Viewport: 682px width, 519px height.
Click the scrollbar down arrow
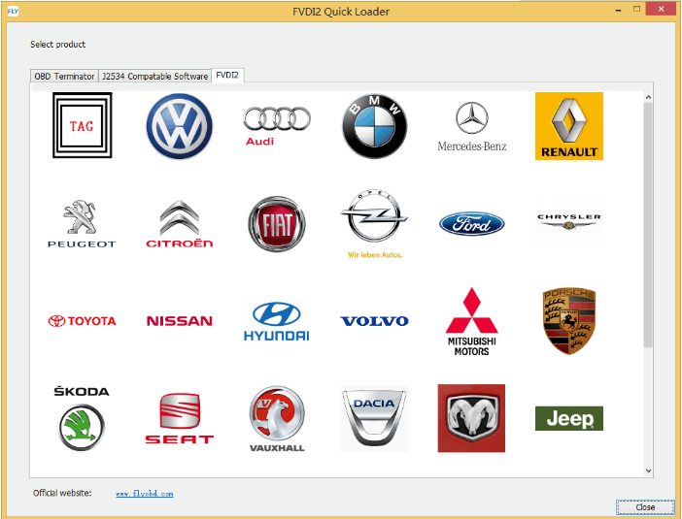click(x=649, y=470)
